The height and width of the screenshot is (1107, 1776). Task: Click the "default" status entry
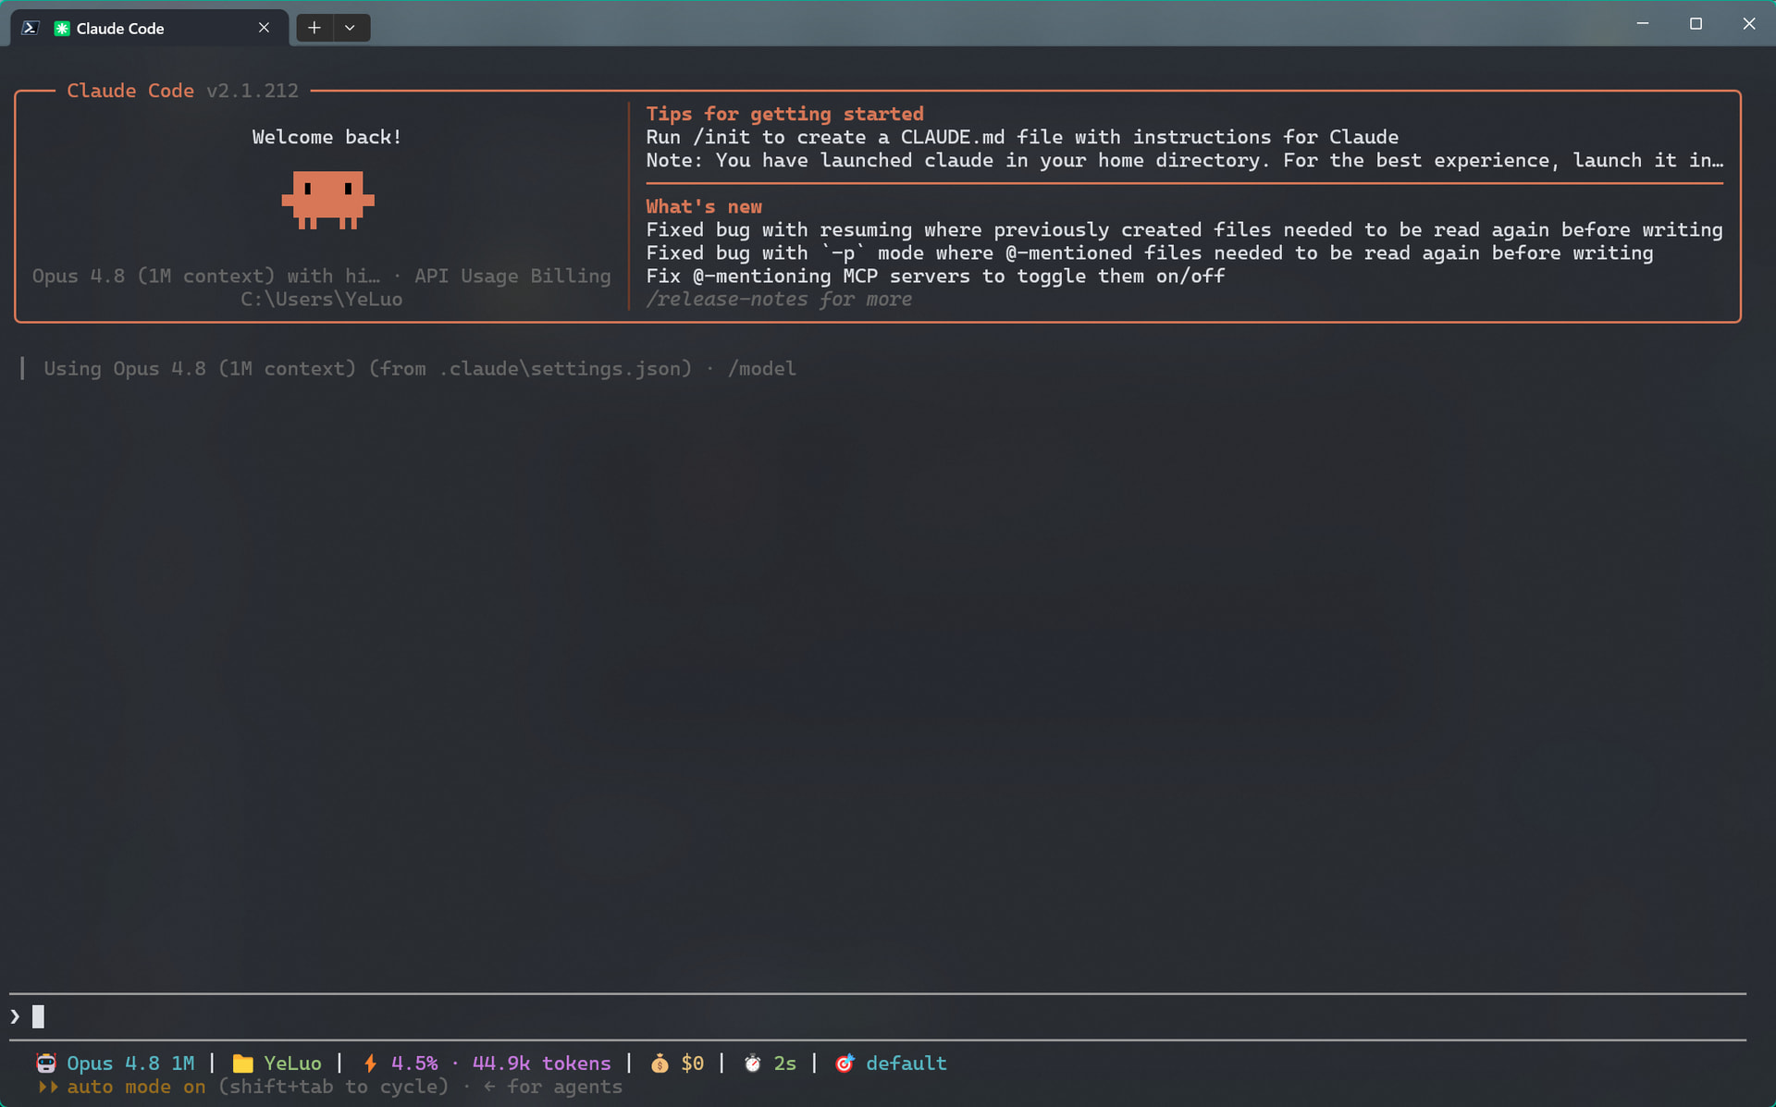(906, 1064)
